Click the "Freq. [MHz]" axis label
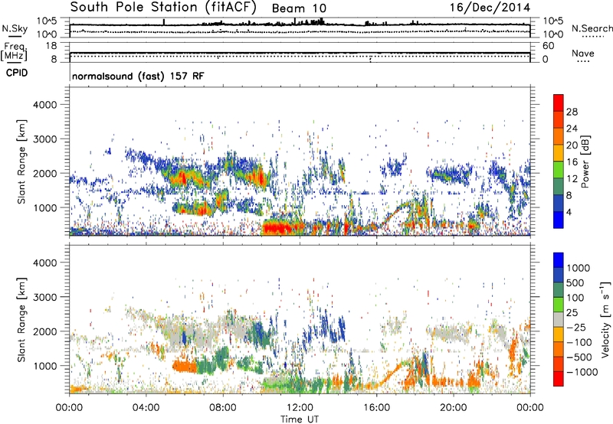The image size is (613, 424). point(15,51)
